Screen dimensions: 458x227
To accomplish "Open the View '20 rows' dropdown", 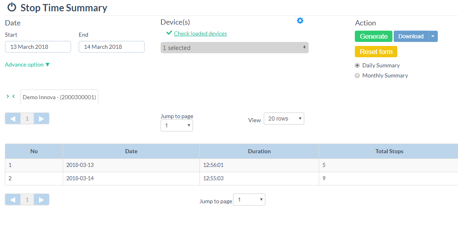I will [x=284, y=119].
